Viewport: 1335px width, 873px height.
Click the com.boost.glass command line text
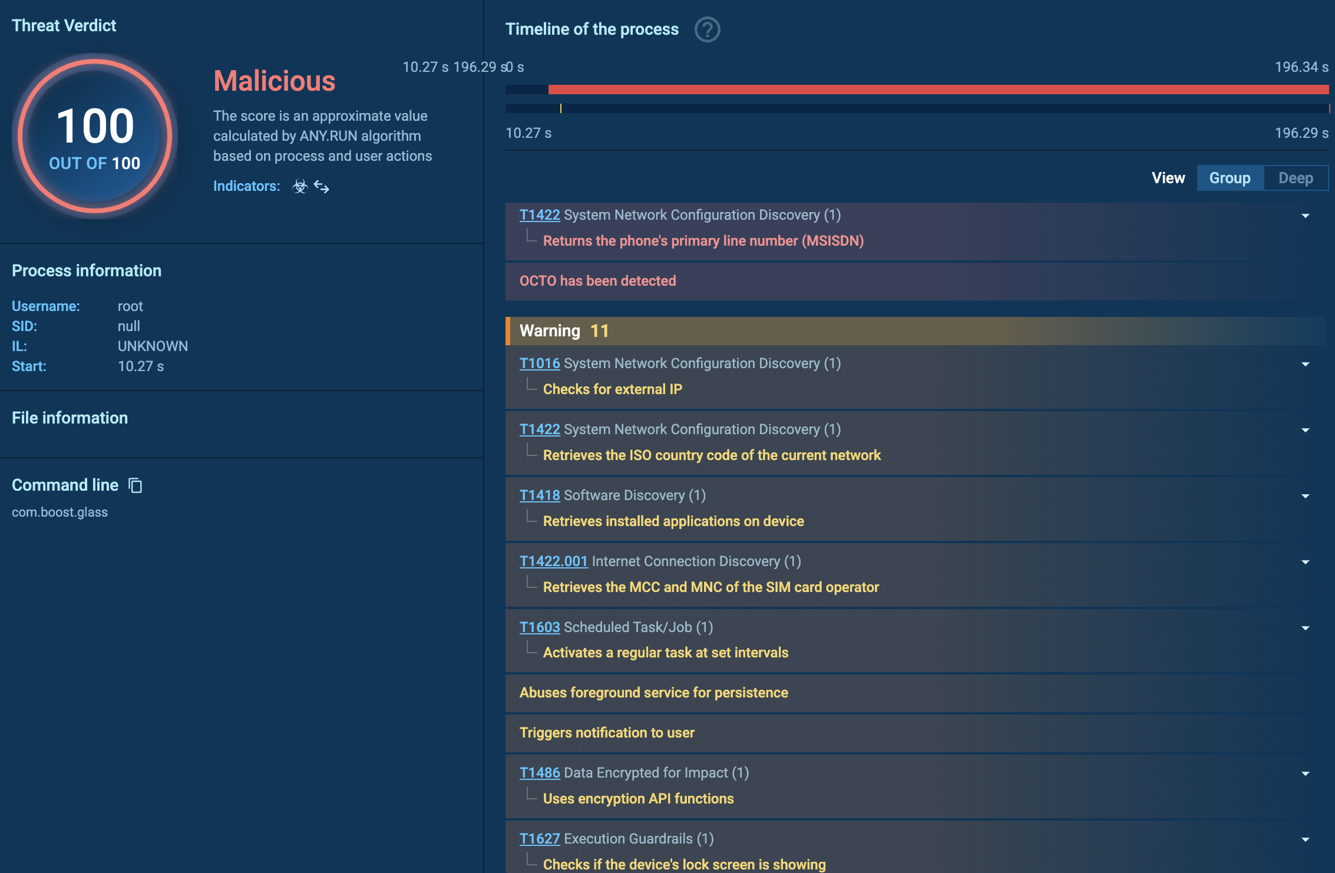pyautogui.click(x=60, y=512)
